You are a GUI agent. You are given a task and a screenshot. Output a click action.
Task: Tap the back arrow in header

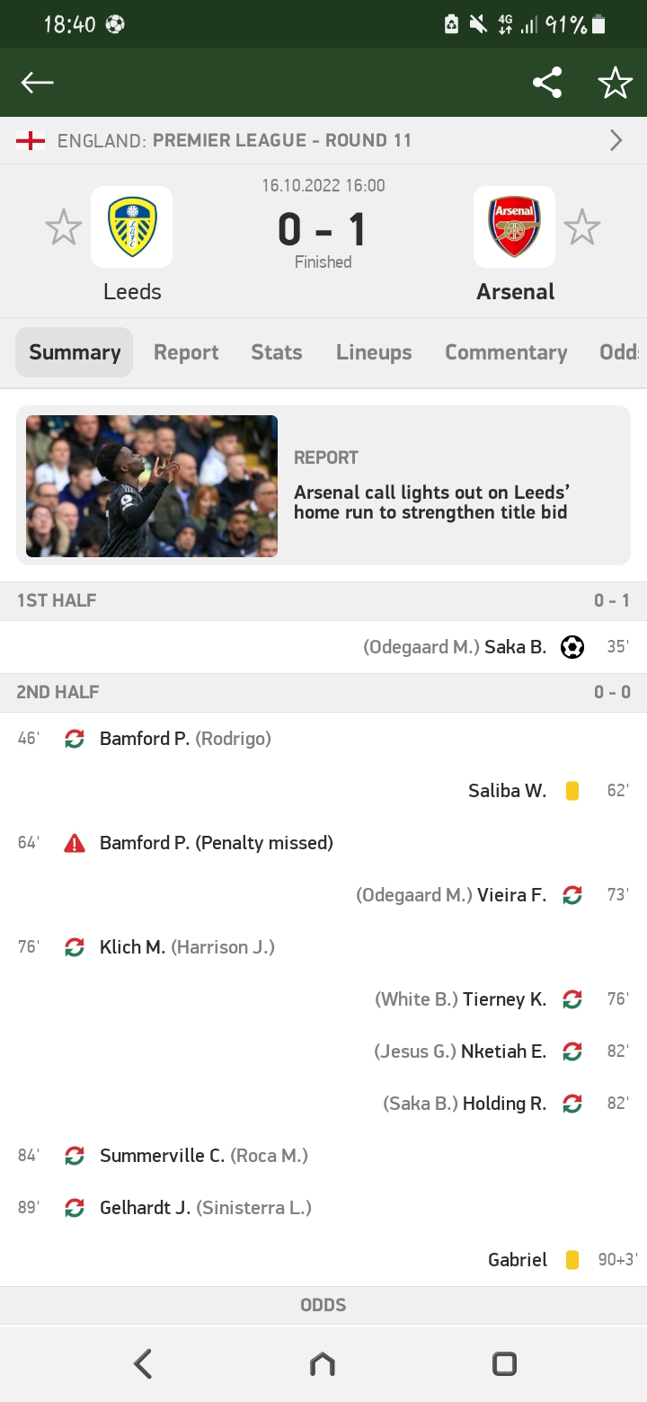pos(38,83)
